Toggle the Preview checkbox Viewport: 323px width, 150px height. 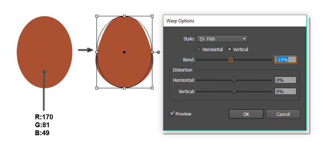(x=172, y=114)
